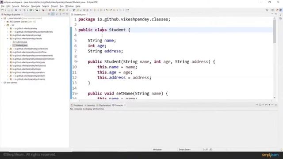Fold the setName method at line 15

pyautogui.click(x=77, y=93)
